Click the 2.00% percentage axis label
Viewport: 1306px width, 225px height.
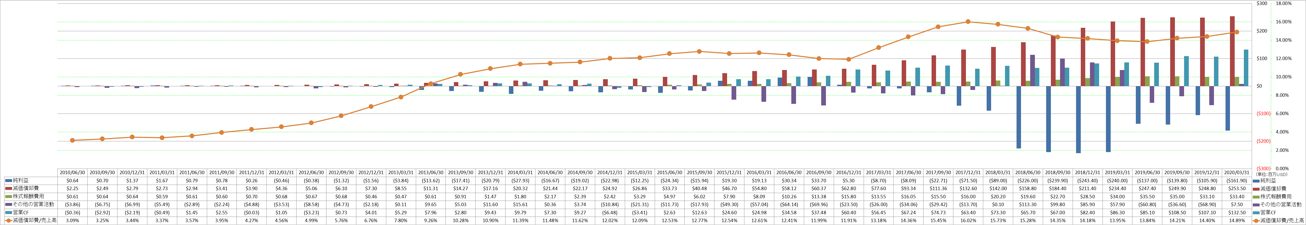coord(1282,151)
